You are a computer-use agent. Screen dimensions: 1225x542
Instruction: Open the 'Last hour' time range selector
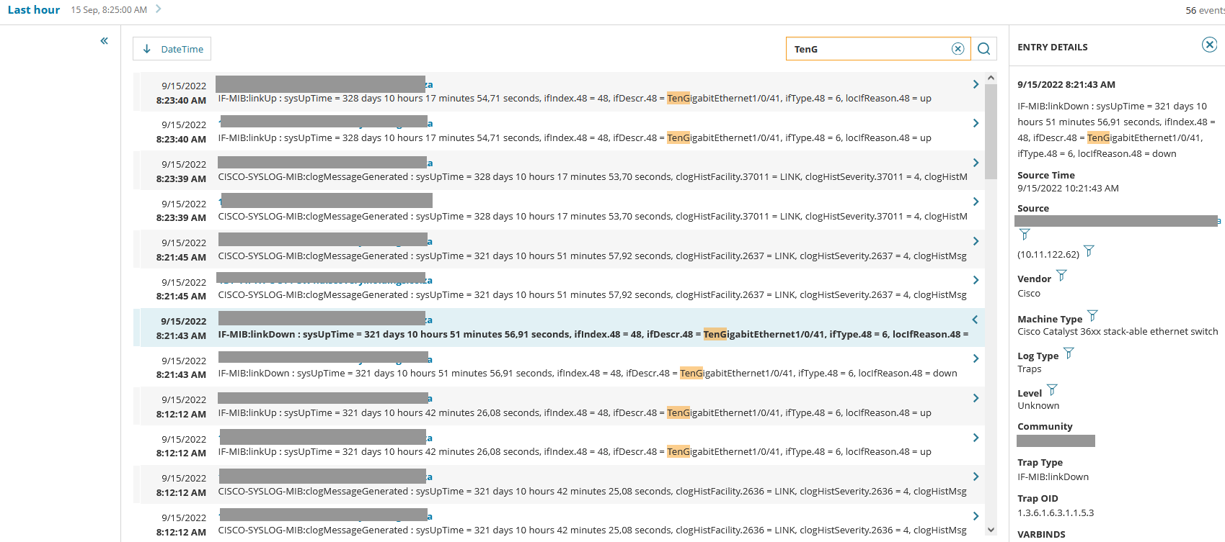pos(34,10)
